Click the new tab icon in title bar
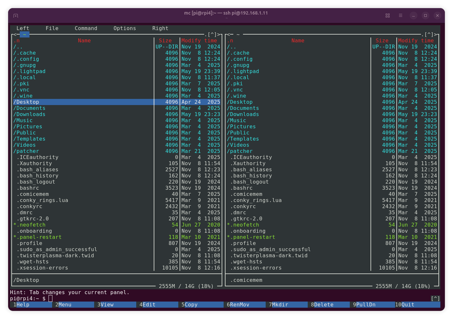 click(16, 16)
